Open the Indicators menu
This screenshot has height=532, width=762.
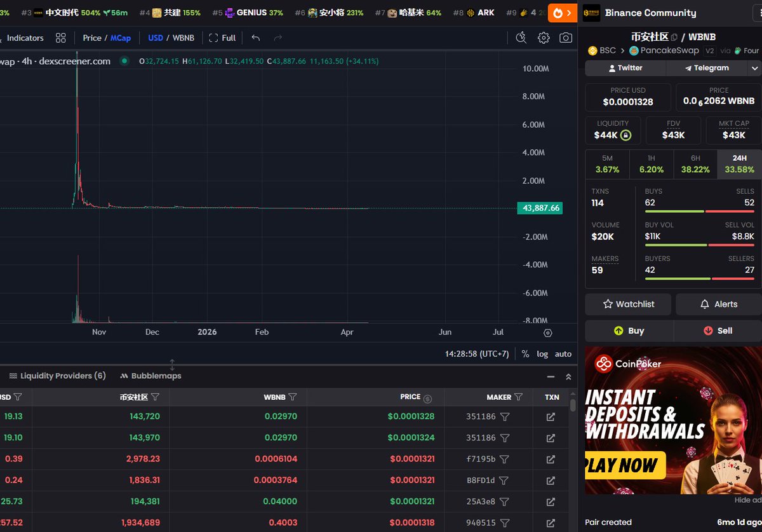25,38
